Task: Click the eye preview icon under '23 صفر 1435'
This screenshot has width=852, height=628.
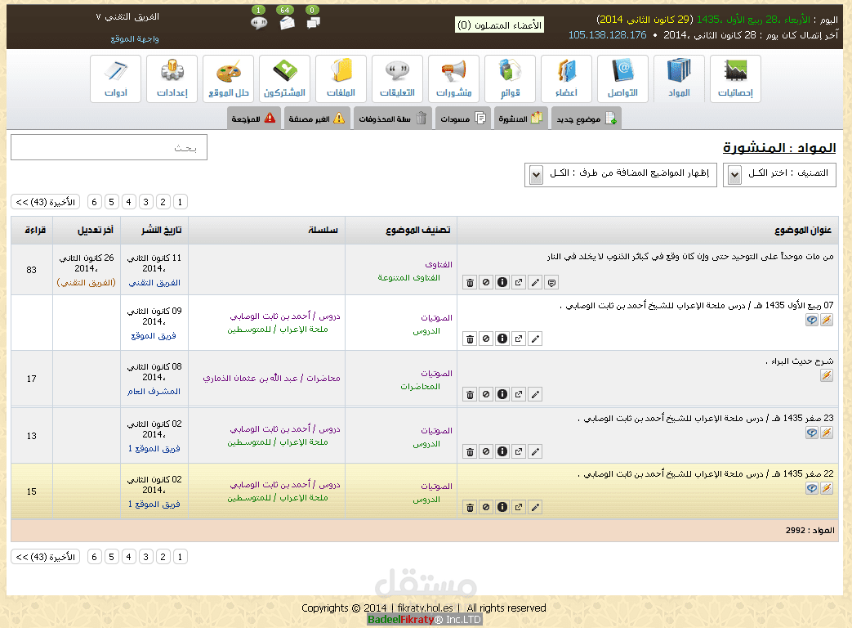Action: coord(812,433)
